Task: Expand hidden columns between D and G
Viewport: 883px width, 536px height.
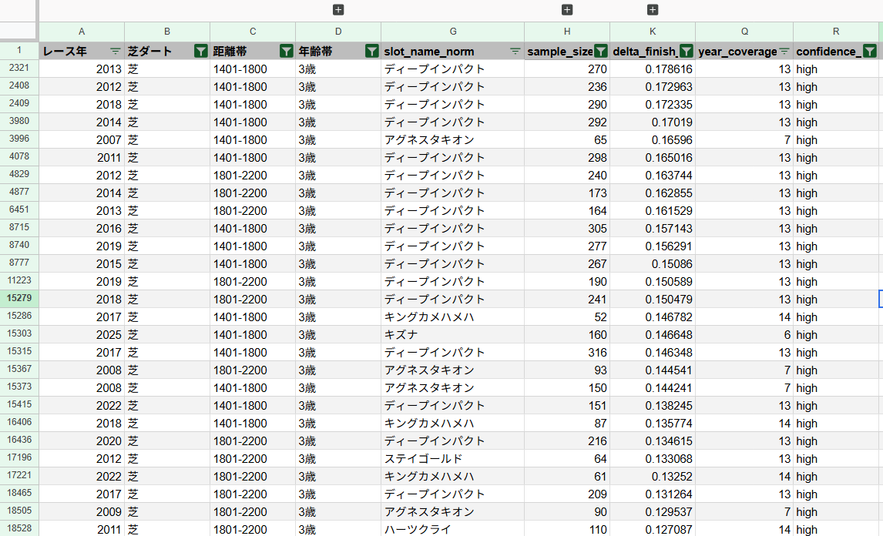Action: (x=338, y=9)
